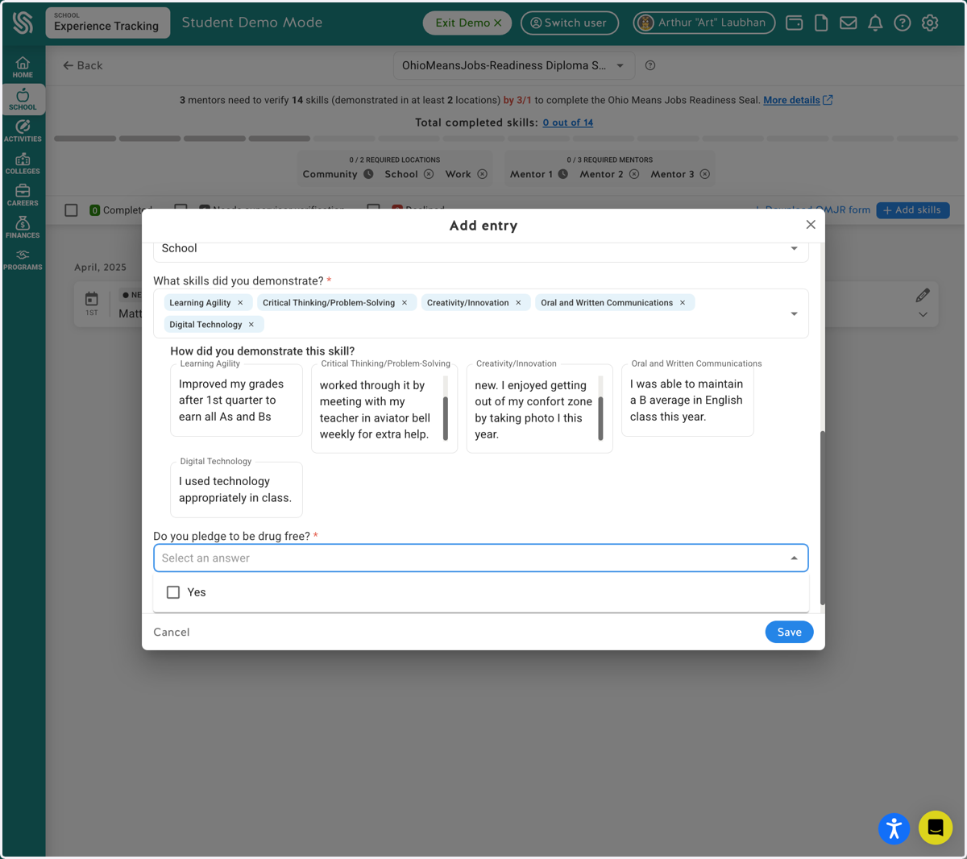Open the settings gear icon
The height and width of the screenshot is (859, 967).
click(930, 23)
